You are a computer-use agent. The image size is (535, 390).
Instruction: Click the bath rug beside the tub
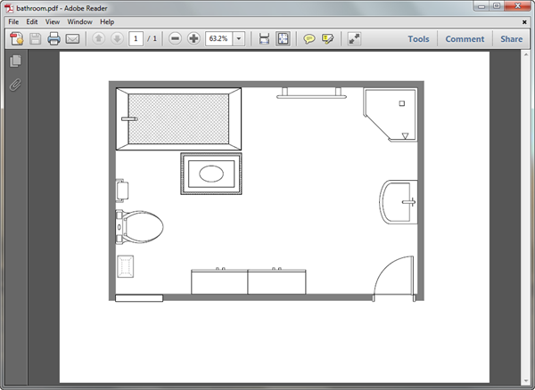coord(211,174)
